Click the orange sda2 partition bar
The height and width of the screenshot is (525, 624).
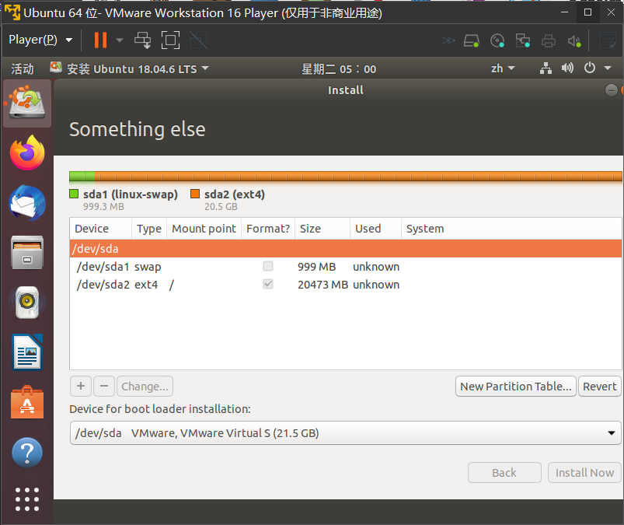tap(357, 177)
